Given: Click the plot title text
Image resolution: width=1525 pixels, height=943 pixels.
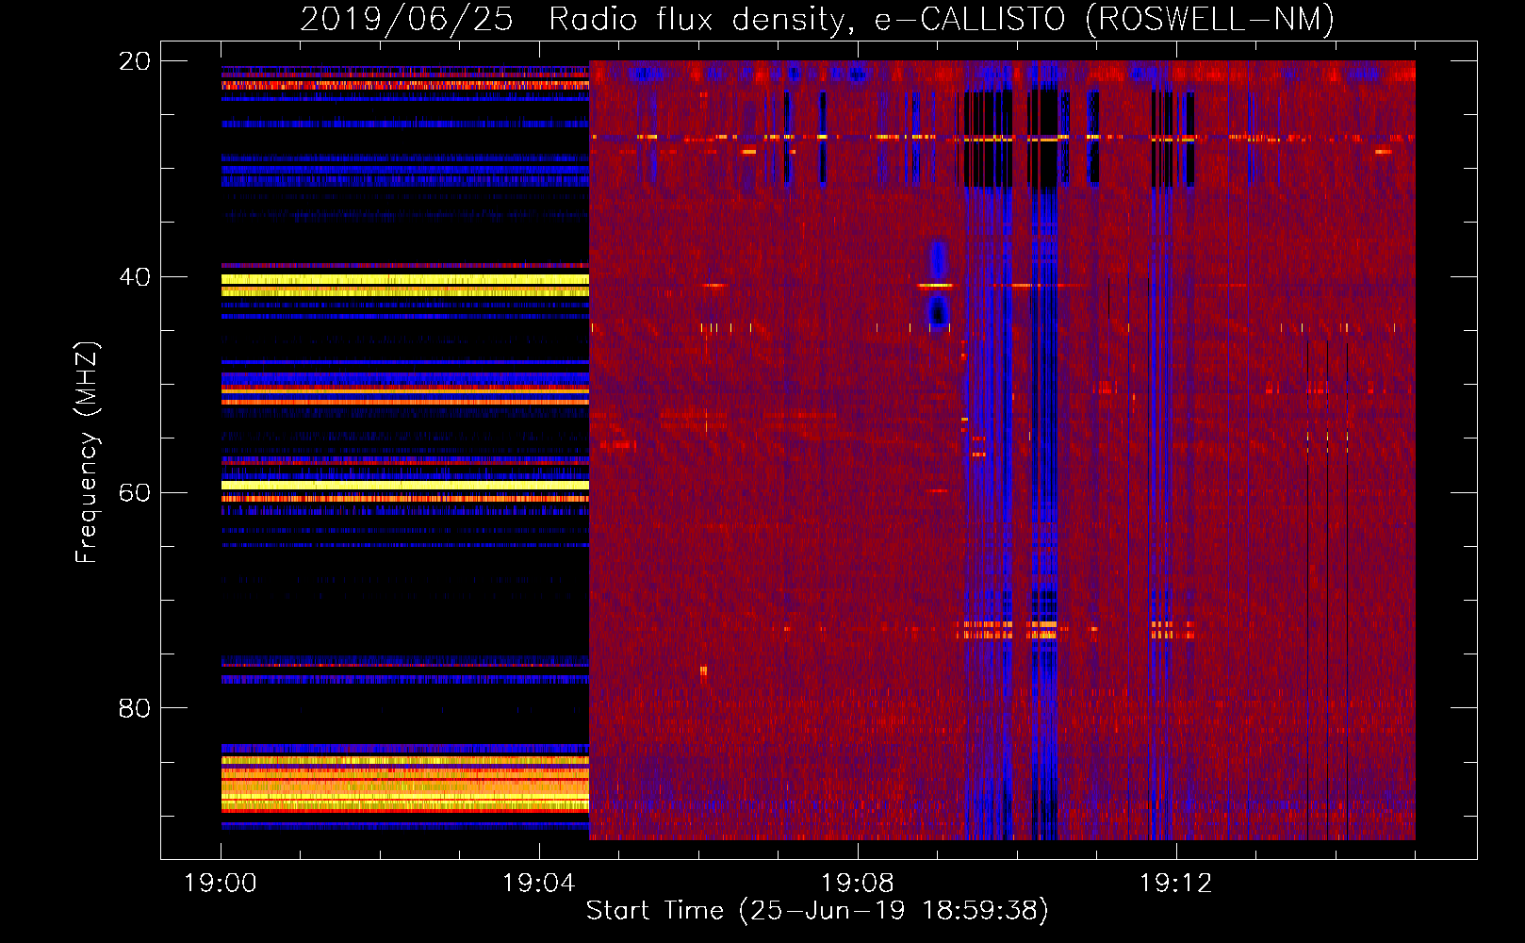Looking at the screenshot, I should 816,19.
